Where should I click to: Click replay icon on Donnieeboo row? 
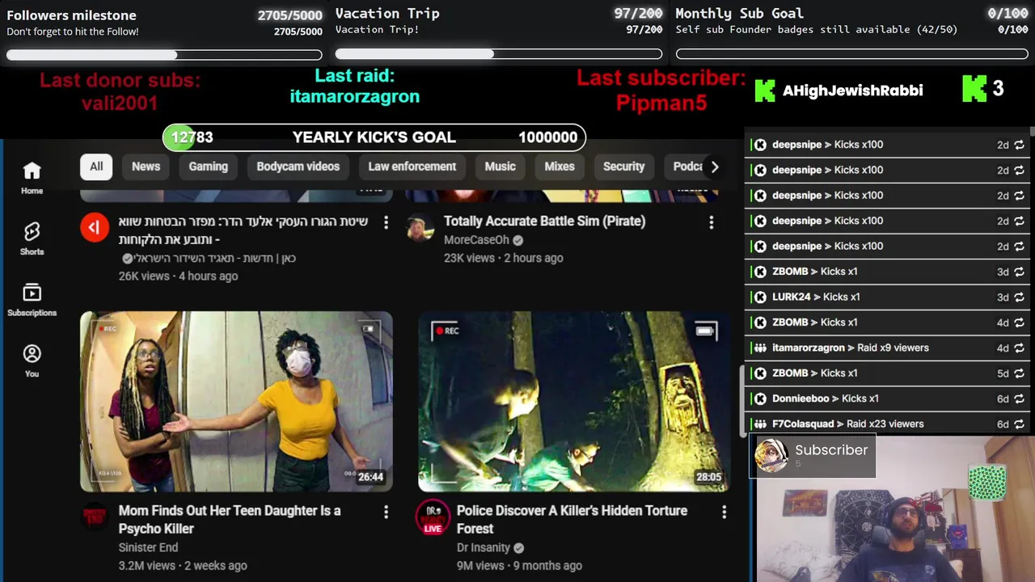coord(1019,399)
